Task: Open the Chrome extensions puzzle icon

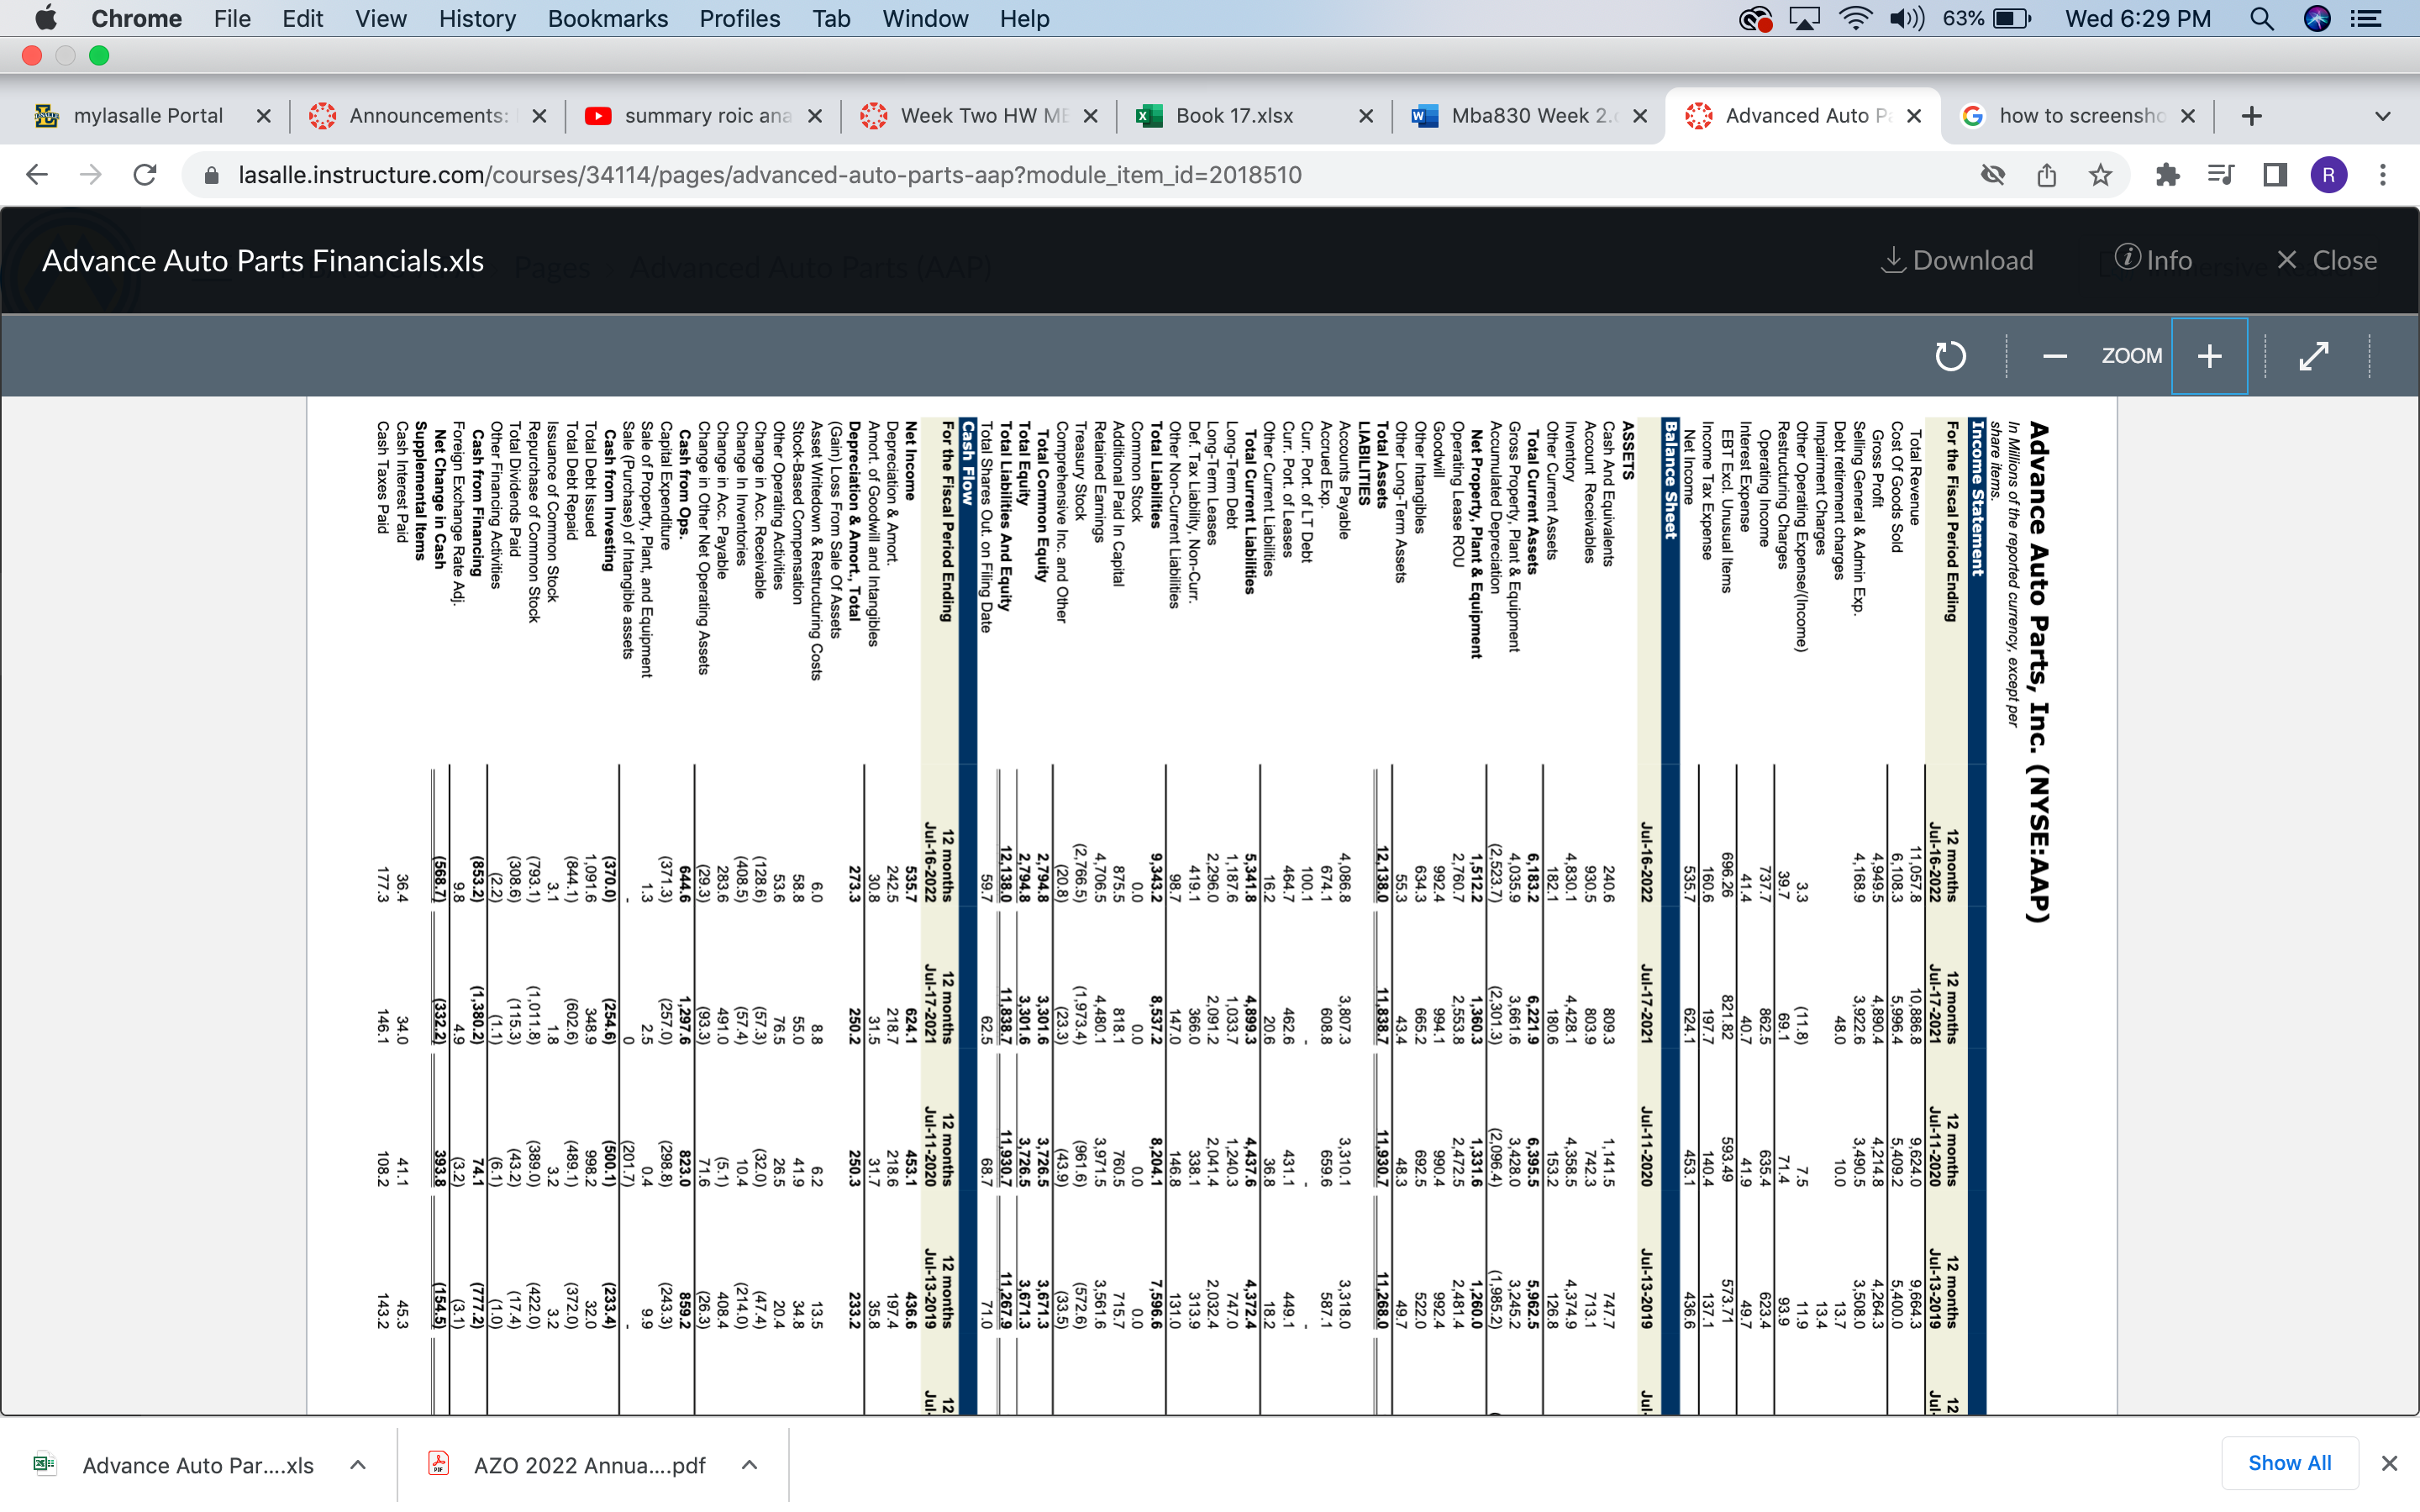Action: click(2167, 175)
